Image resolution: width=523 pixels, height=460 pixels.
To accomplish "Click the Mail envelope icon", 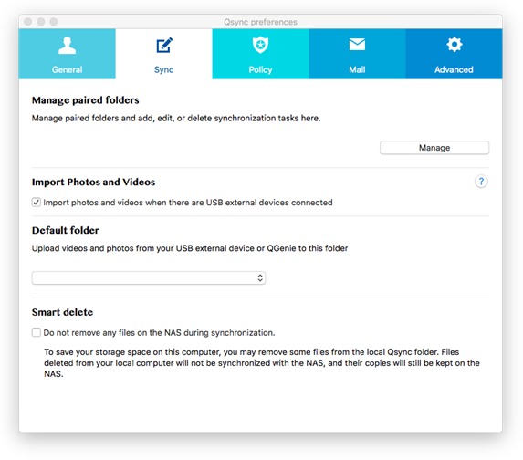I will click(x=357, y=44).
